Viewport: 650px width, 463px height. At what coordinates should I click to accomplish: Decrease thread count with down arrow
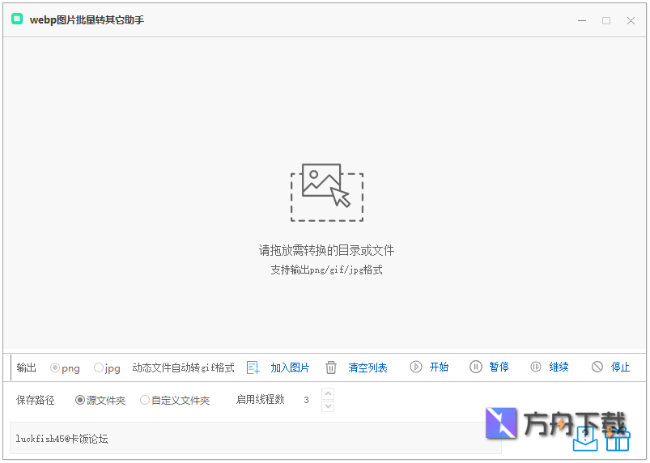click(328, 406)
